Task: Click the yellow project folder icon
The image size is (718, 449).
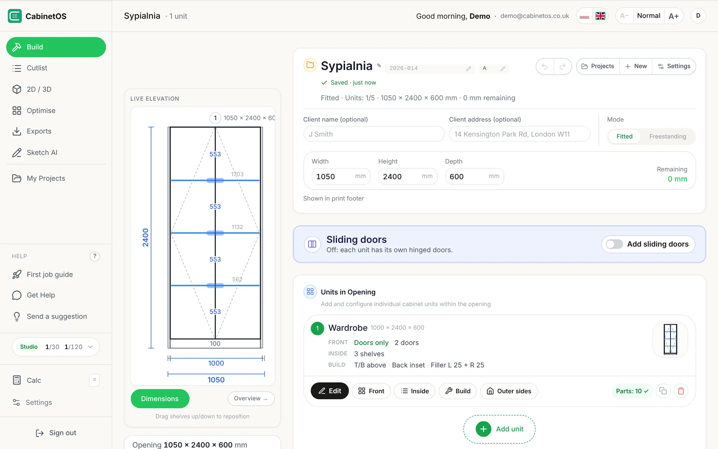Action: (x=310, y=65)
